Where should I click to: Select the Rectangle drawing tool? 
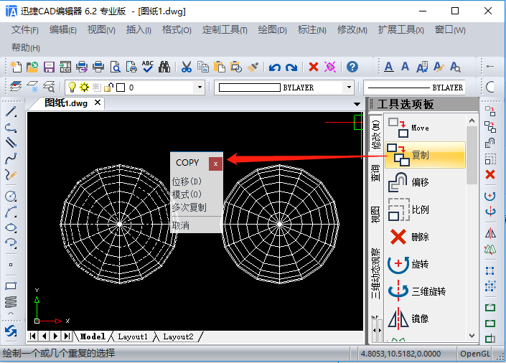coord(11,286)
